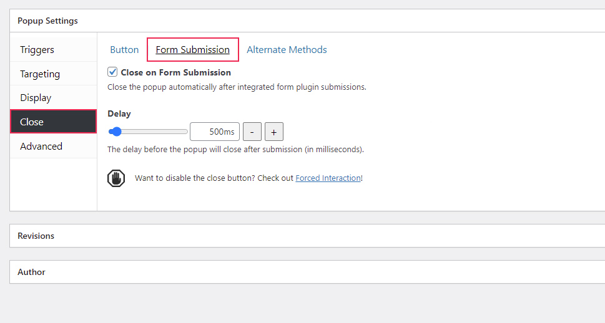Increase delay with the plus button
The width and height of the screenshot is (605, 323).
coord(274,132)
